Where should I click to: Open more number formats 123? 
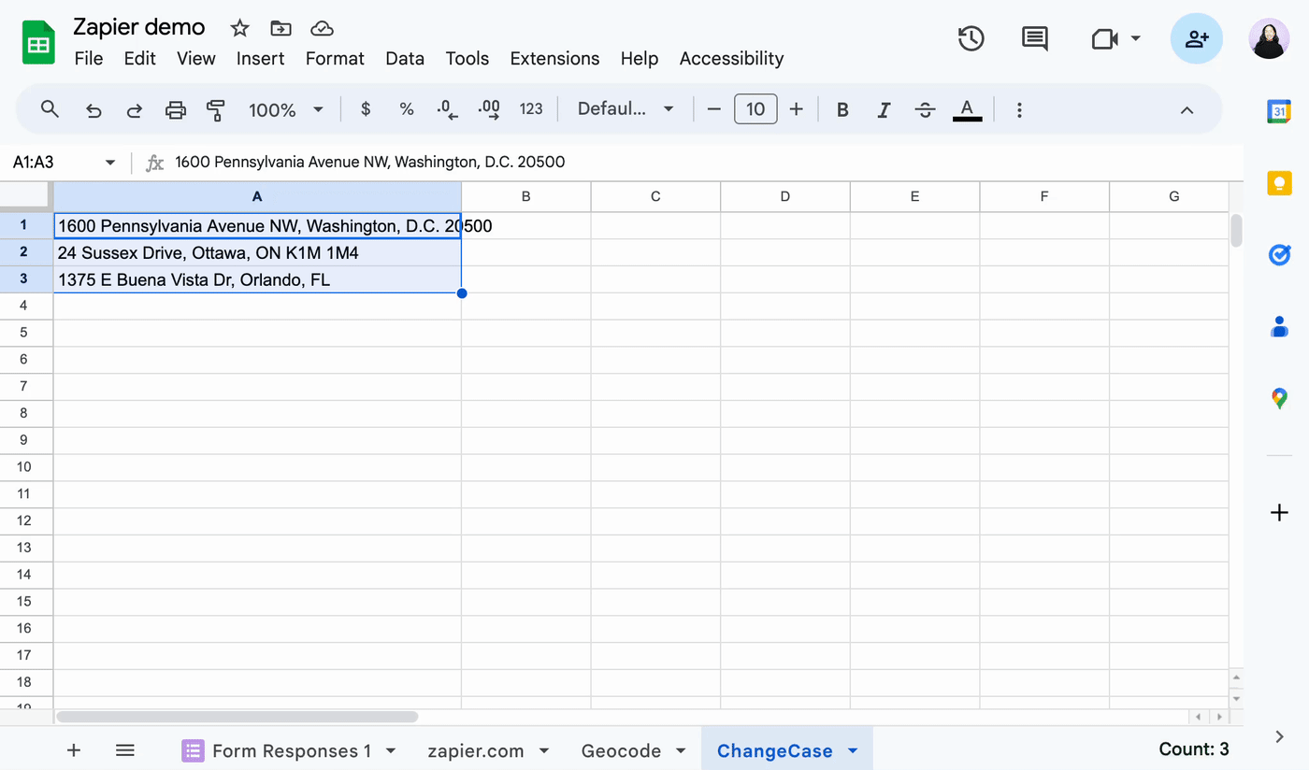(x=531, y=109)
